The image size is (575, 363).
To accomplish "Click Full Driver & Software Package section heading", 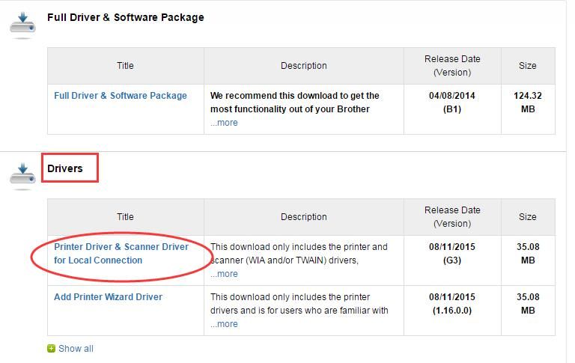I will pyautogui.click(x=125, y=17).
